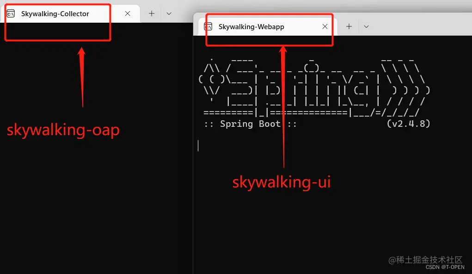Click the Webapp window tab bar background
Screen dimensions: 472x274
click(416, 26)
